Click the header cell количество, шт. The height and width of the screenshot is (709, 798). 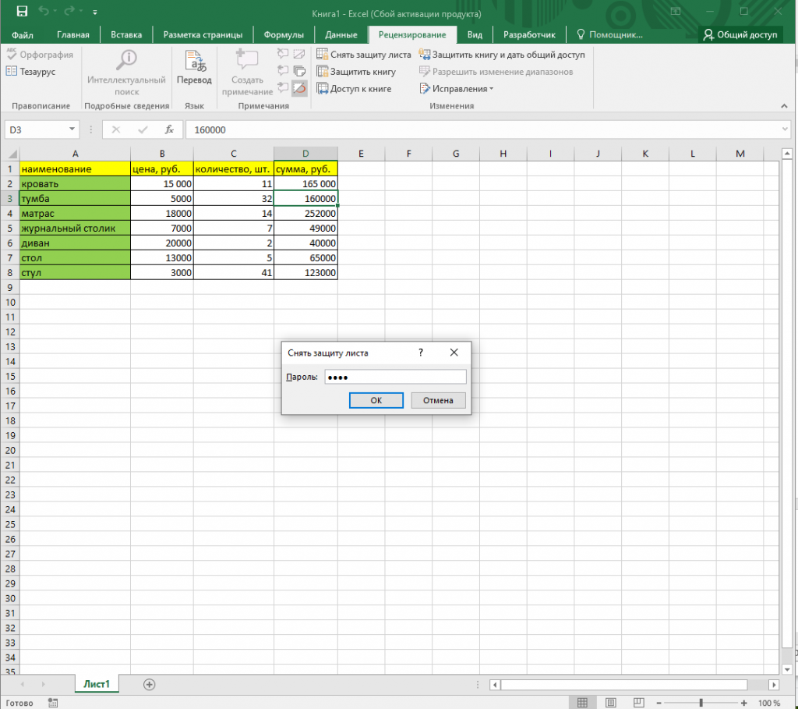click(x=233, y=168)
